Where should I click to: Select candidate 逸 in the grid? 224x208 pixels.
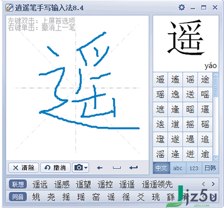[x=175, y=95]
